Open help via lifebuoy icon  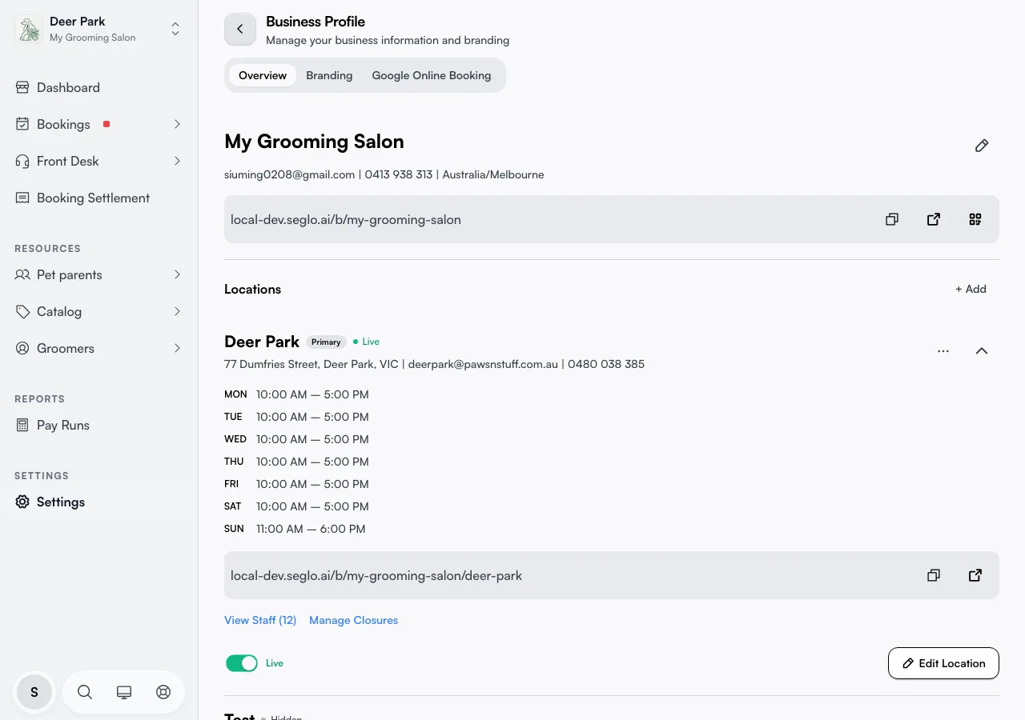pos(163,692)
